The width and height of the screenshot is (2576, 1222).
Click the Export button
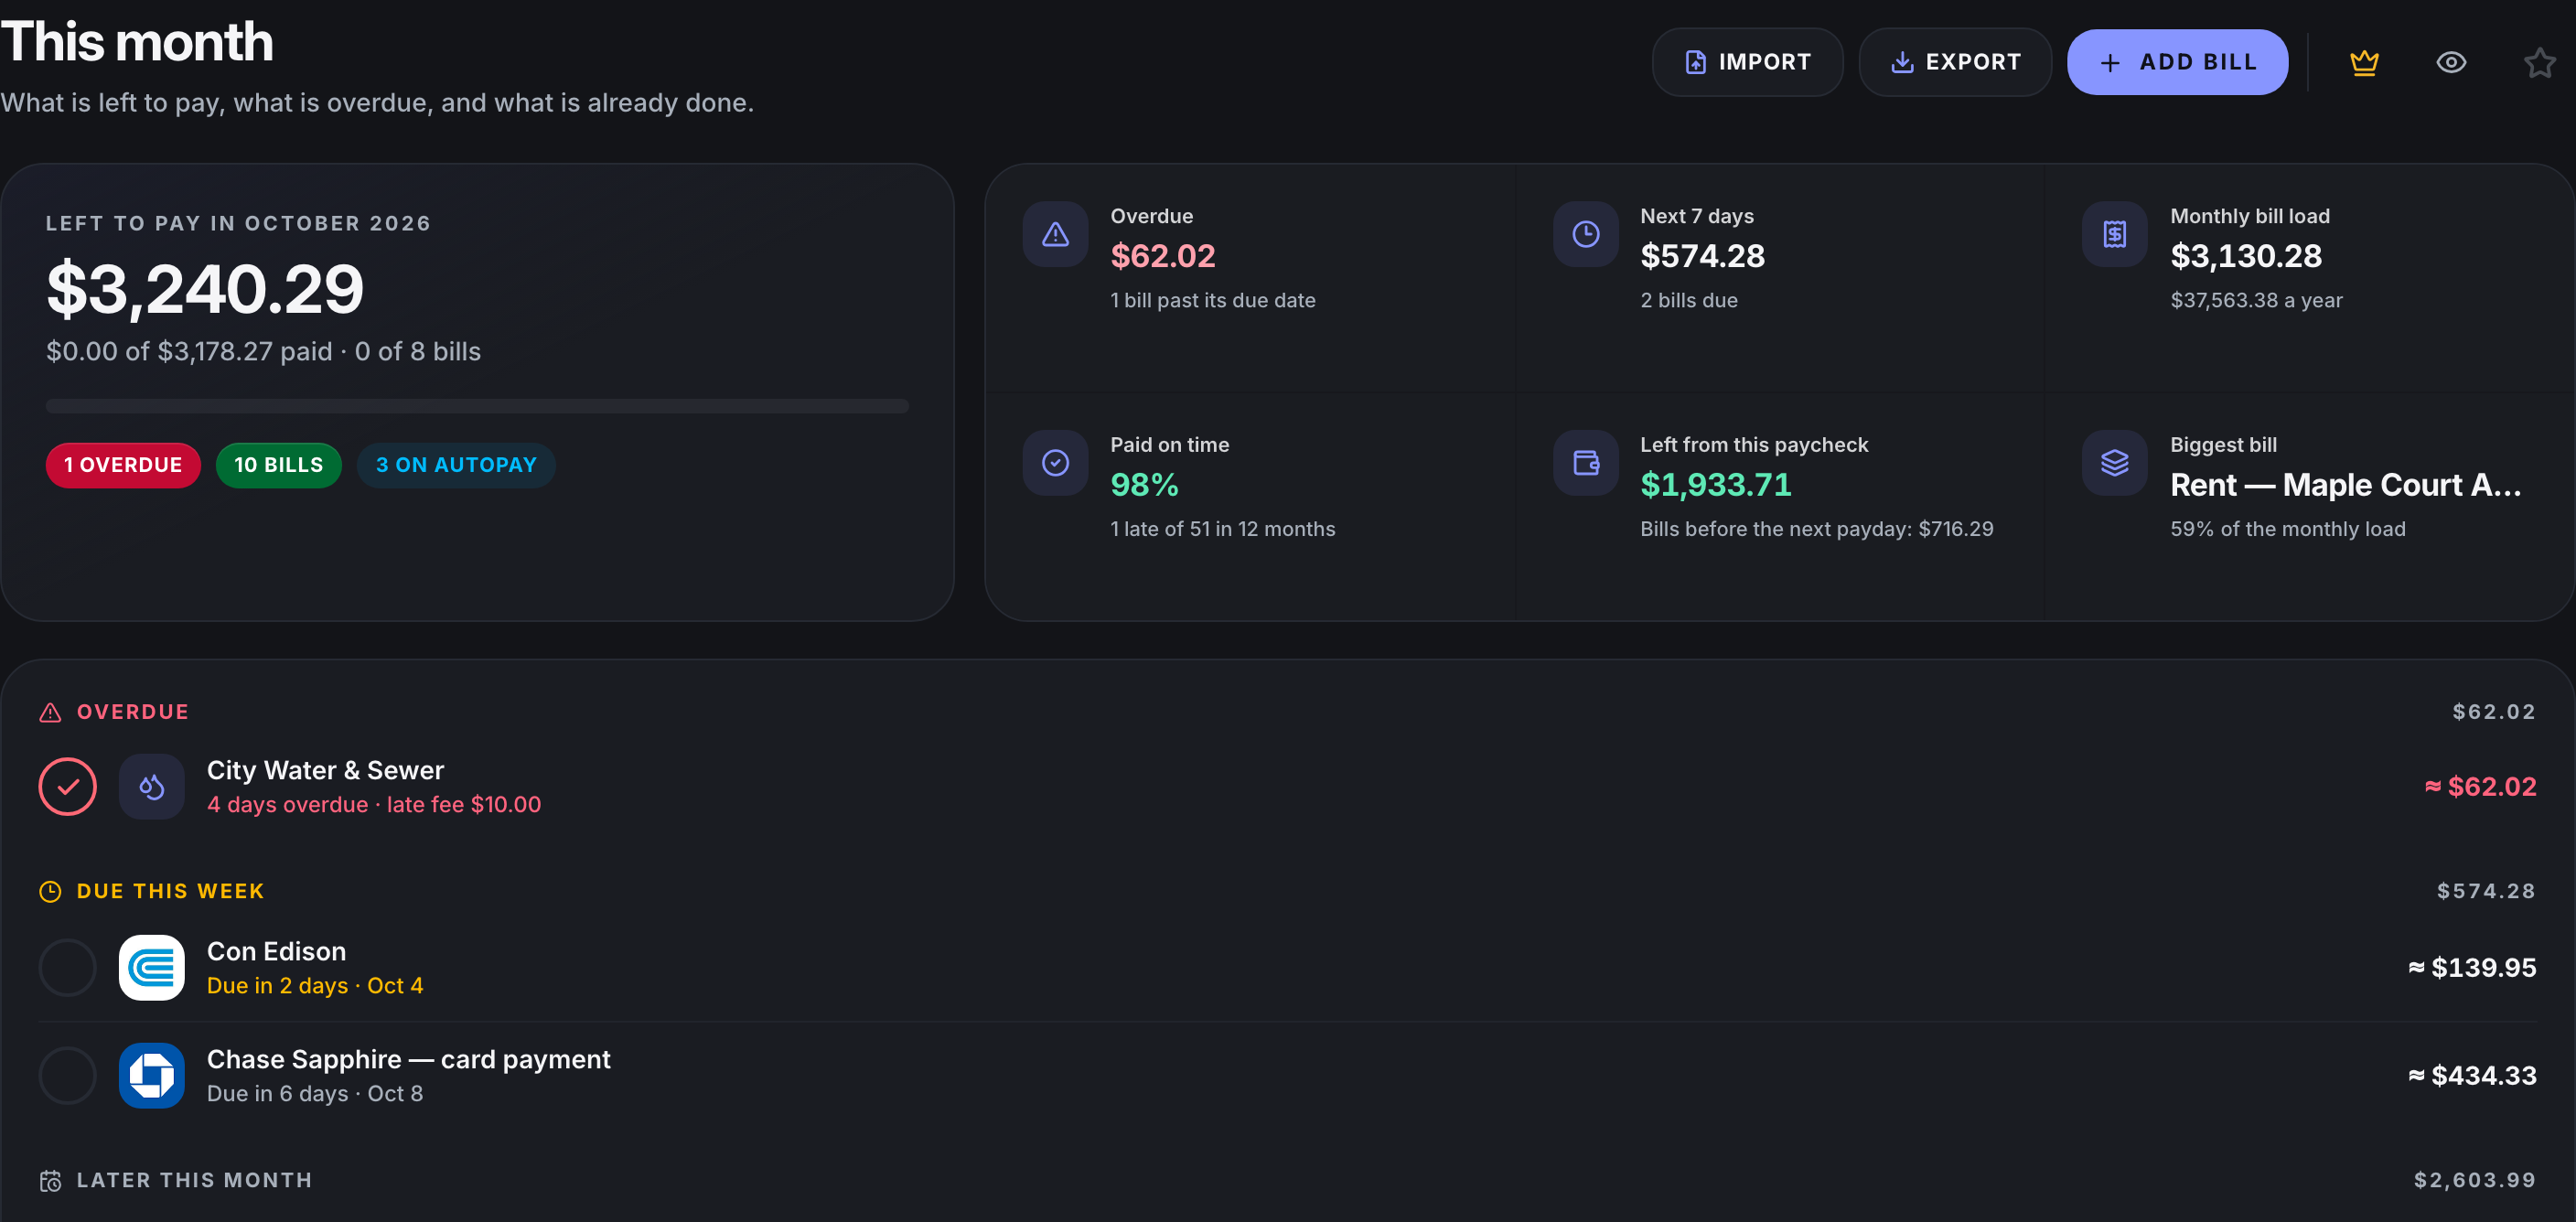click(1955, 62)
